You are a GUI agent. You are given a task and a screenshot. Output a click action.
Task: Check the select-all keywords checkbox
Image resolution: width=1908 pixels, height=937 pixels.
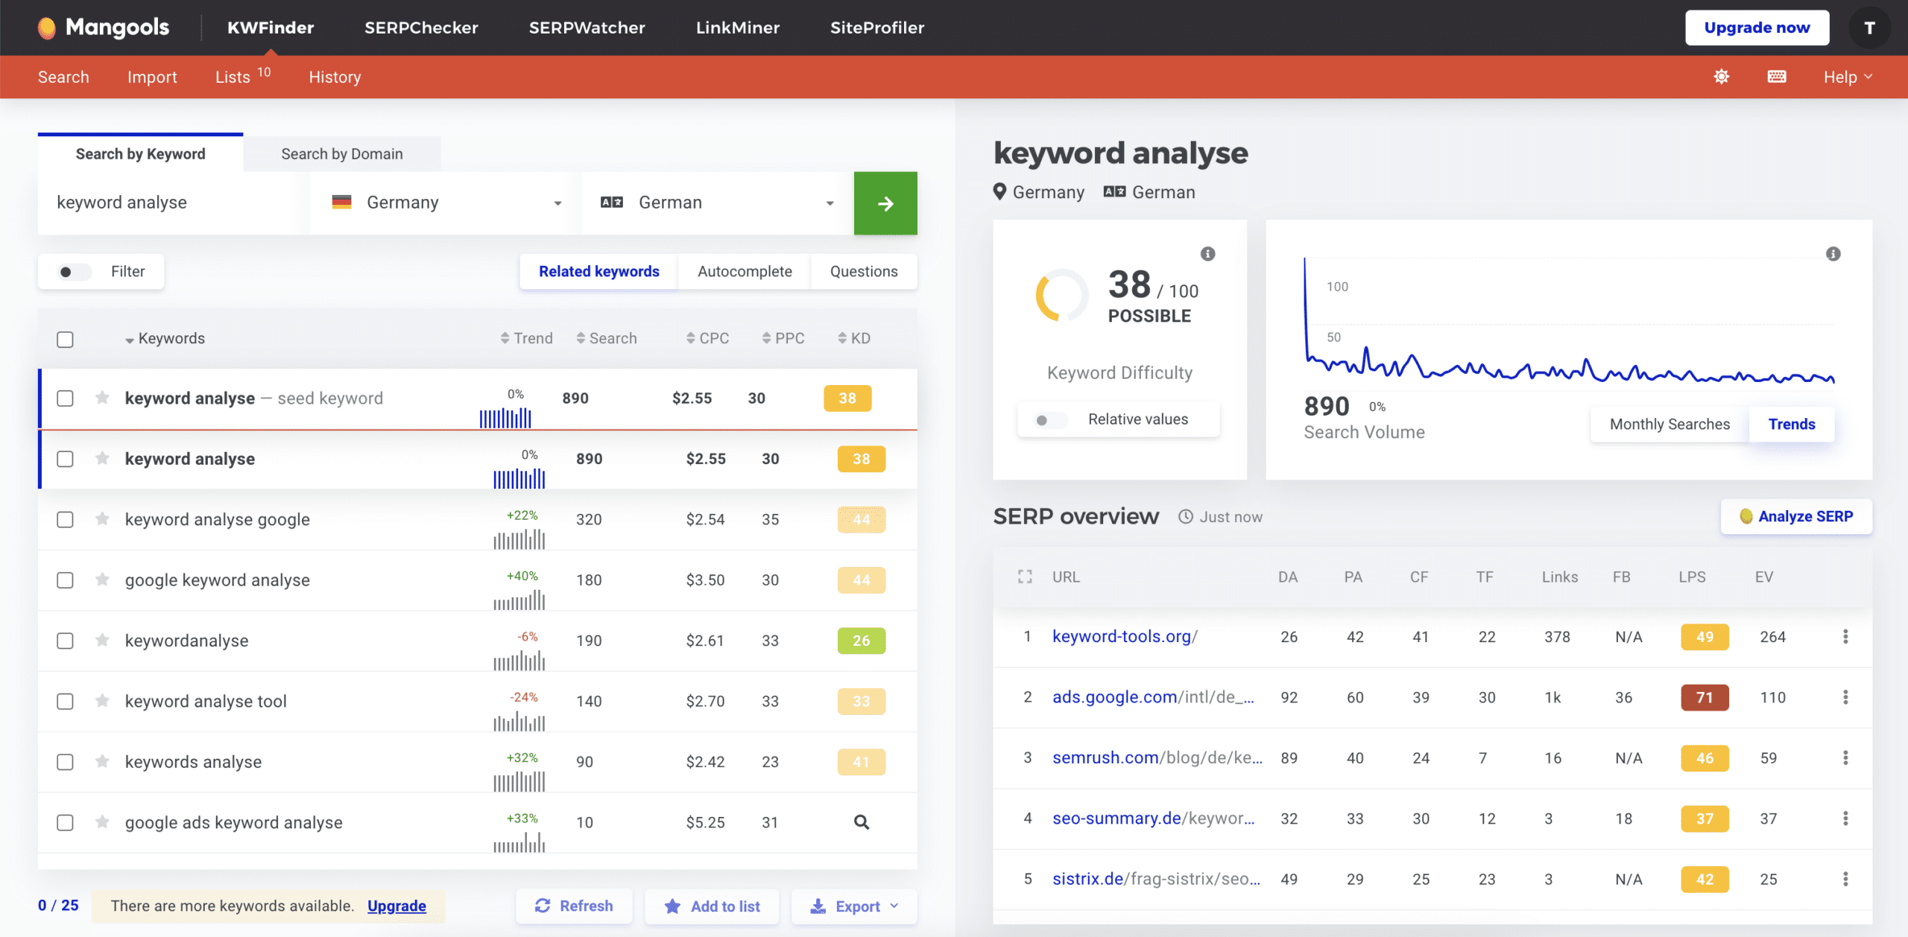point(66,340)
